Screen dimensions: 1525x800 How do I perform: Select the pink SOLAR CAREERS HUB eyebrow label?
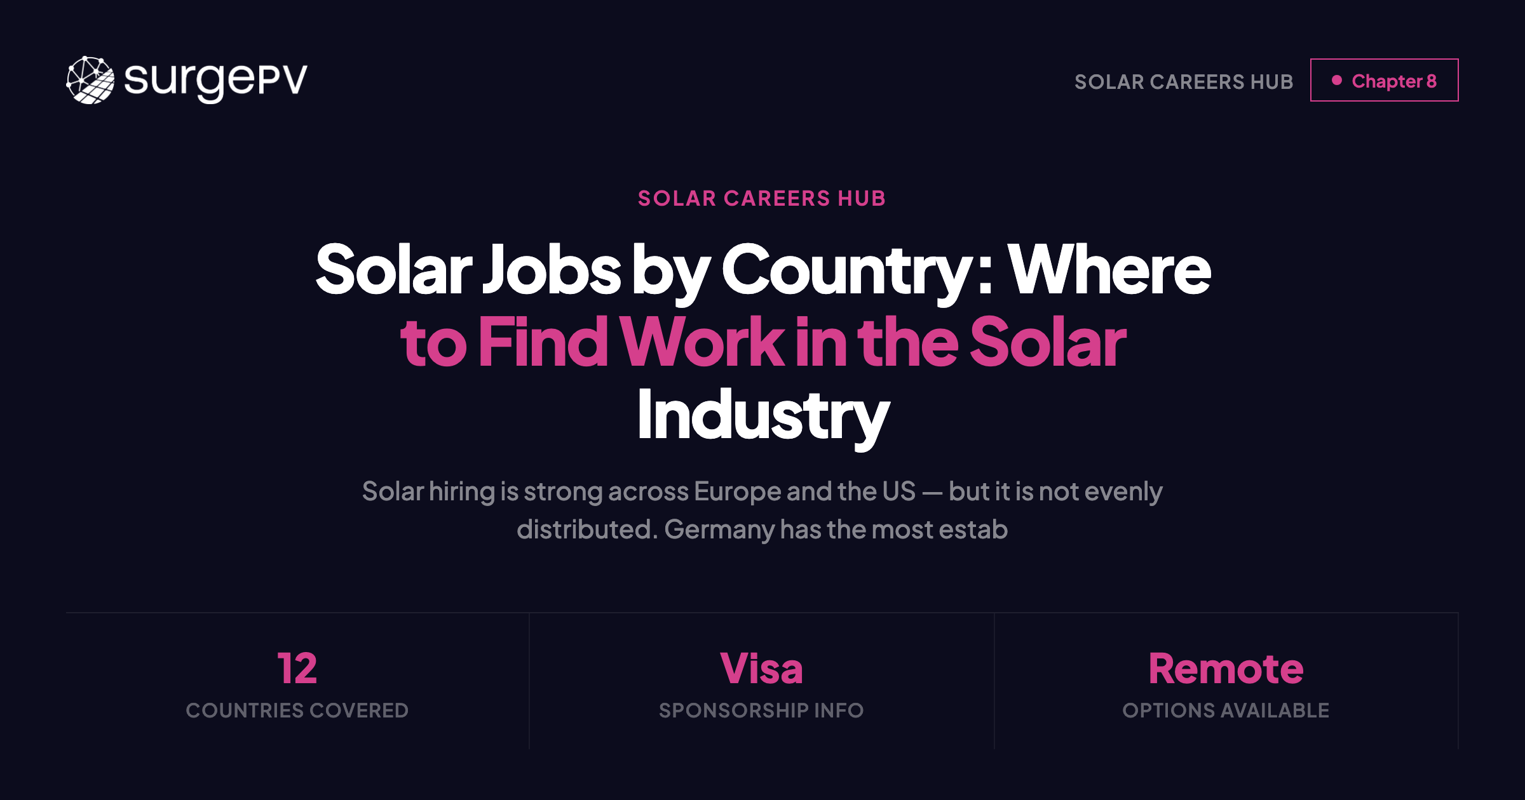tap(762, 198)
